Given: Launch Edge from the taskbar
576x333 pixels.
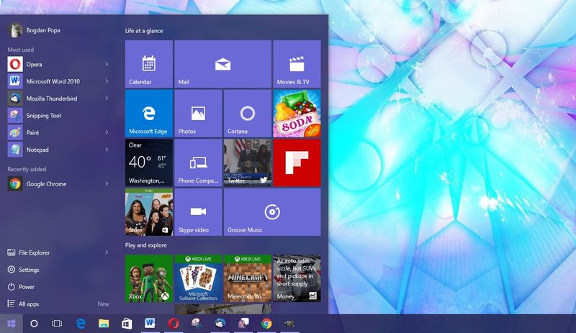Looking at the screenshot, I should (81, 324).
